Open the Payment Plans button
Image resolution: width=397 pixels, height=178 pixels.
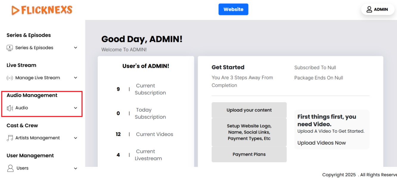click(x=249, y=154)
